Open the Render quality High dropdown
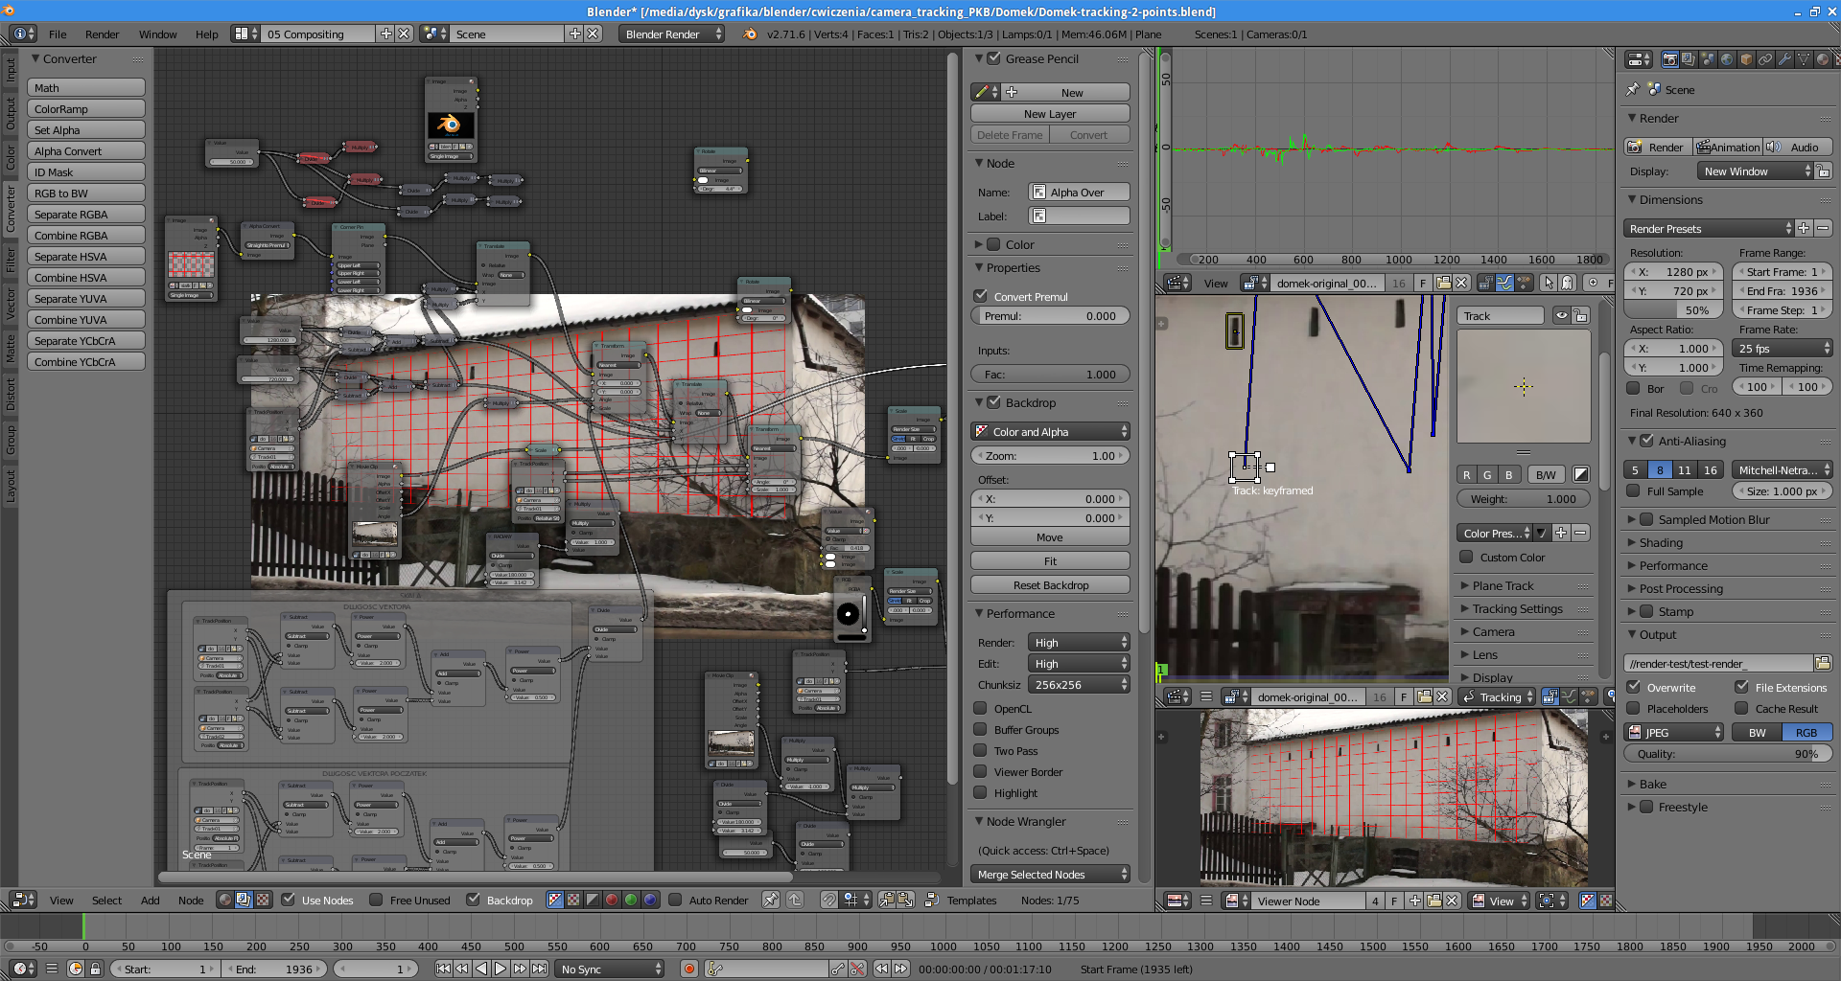This screenshot has height=981, width=1841. click(x=1080, y=642)
